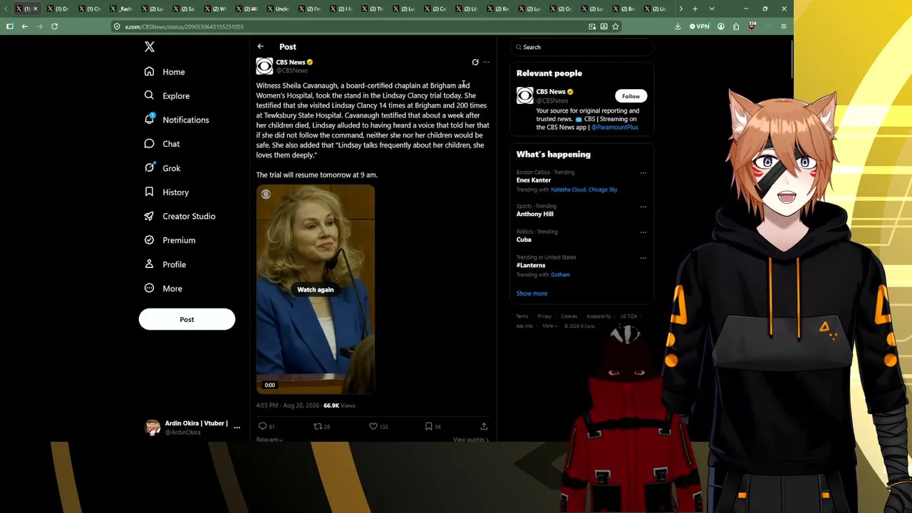
Task: Open the Cuba trending topic
Action: [524, 239]
